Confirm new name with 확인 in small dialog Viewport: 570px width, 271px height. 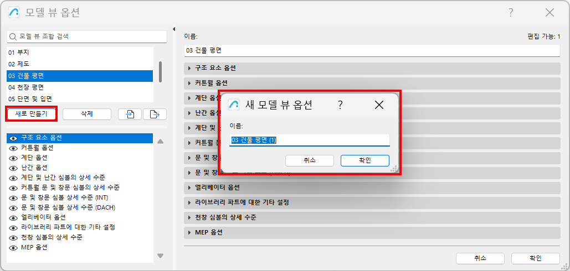coord(365,160)
